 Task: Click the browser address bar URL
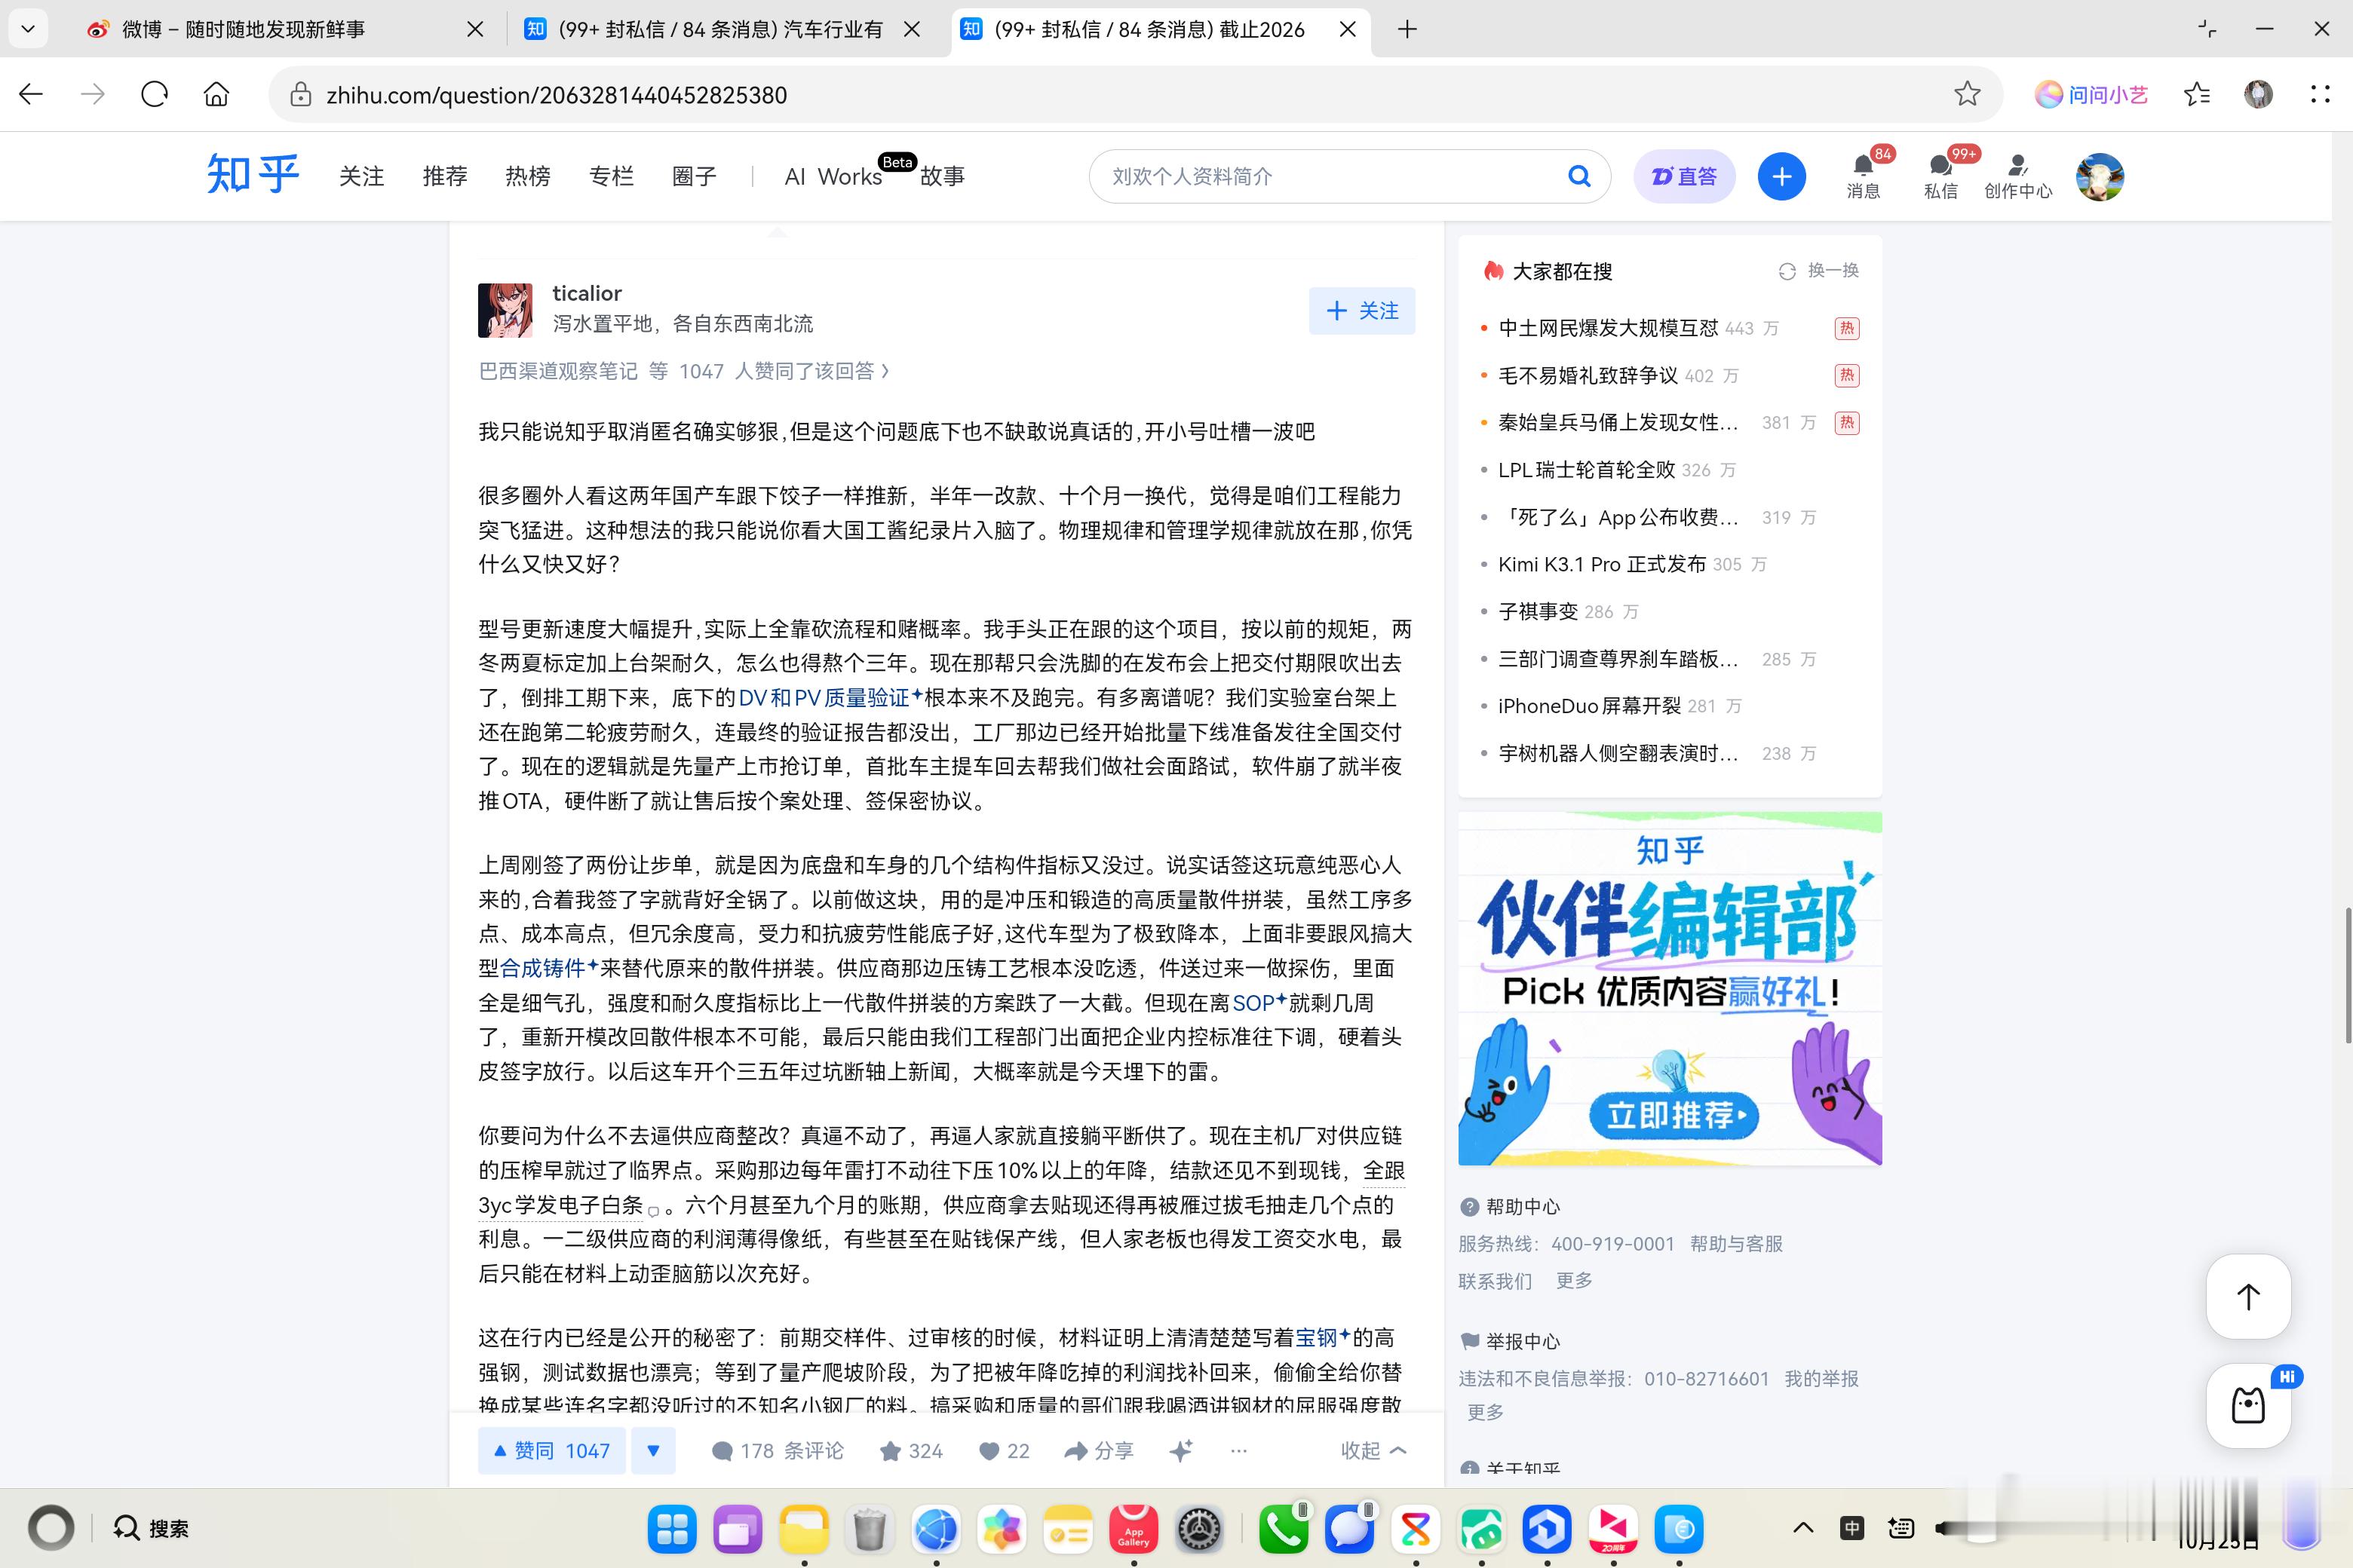[x=557, y=95]
